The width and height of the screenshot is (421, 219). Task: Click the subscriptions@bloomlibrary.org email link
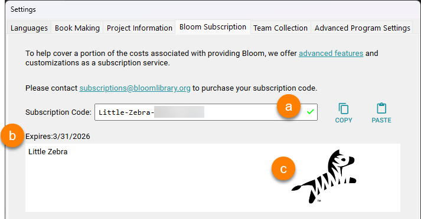pos(135,88)
